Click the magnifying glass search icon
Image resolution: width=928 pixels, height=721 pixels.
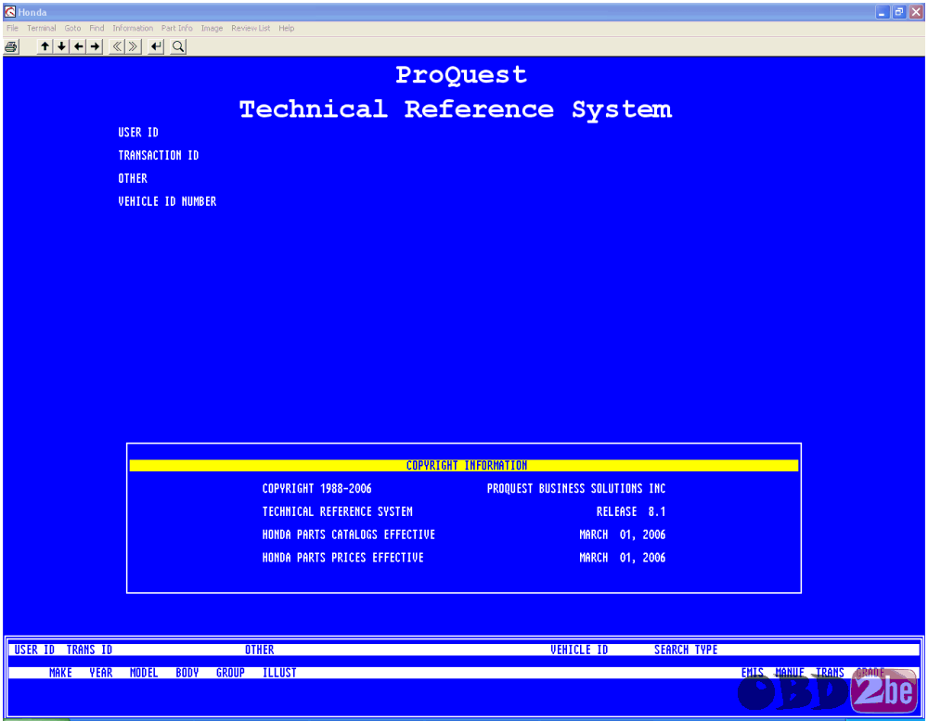click(178, 46)
